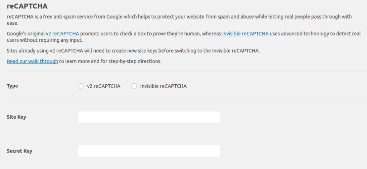Open the v2 reCAPTCHA hyperlink in the description

pyautogui.click(x=62, y=34)
